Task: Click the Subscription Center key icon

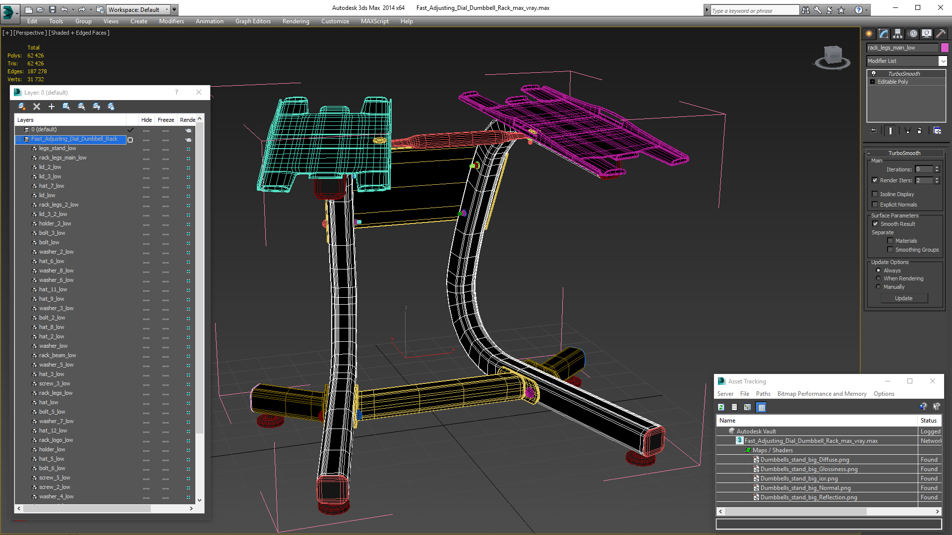Action: coord(818,10)
